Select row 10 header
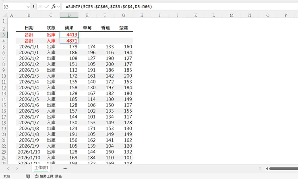Viewport: 298px width, 179px height. [4, 76]
